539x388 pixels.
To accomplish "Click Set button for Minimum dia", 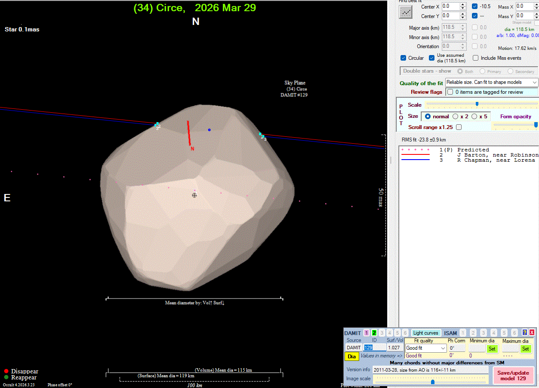I will (x=492, y=348).
